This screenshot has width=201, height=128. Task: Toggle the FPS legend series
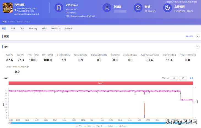tap(78, 126)
